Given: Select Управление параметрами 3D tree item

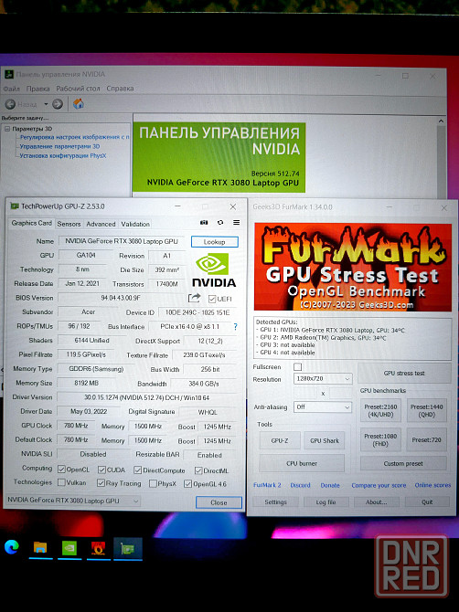Looking at the screenshot, I should 59,147.
